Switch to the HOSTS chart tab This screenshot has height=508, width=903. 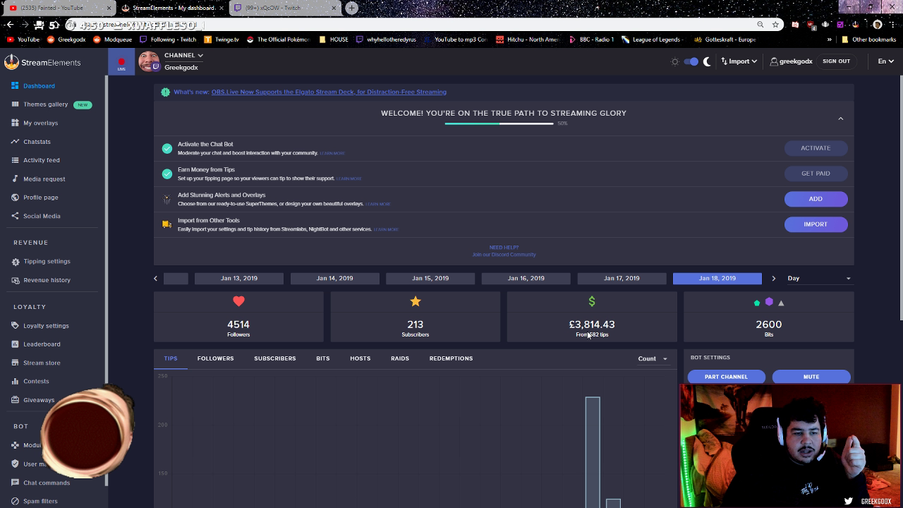(x=360, y=358)
